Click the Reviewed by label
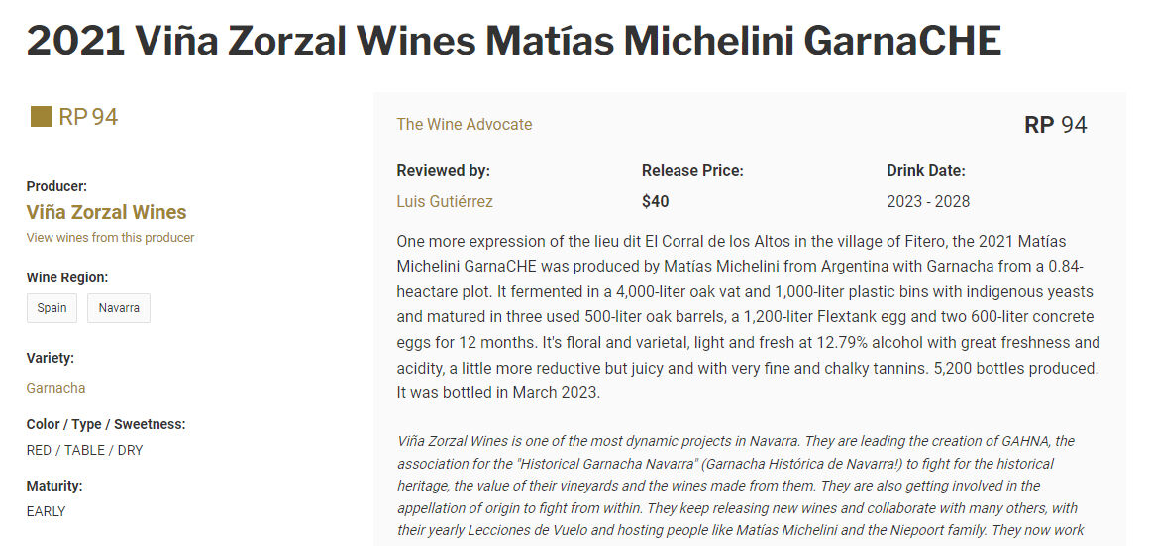Image resolution: width=1149 pixels, height=546 pixels. coord(444,171)
